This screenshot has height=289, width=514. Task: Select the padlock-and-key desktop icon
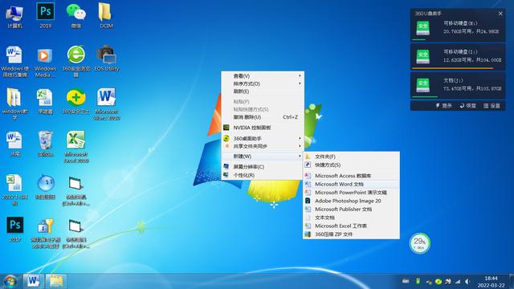(46, 233)
